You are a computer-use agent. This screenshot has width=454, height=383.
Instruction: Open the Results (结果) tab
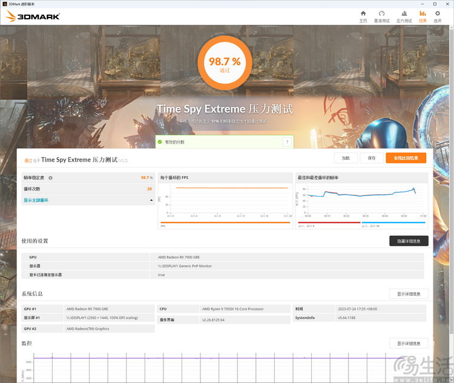click(x=423, y=17)
